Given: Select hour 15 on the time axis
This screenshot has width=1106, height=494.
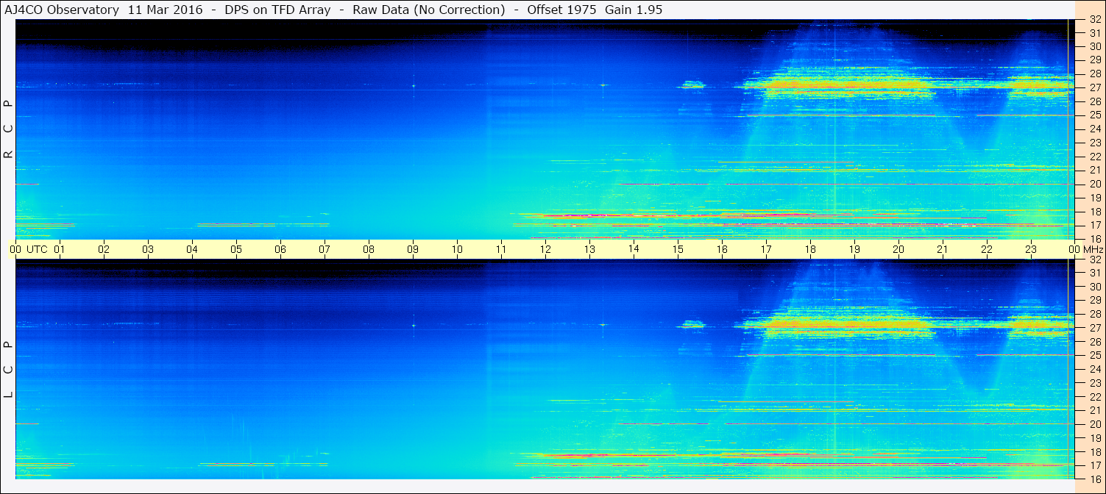Looking at the screenshot, I should (678, 249).
